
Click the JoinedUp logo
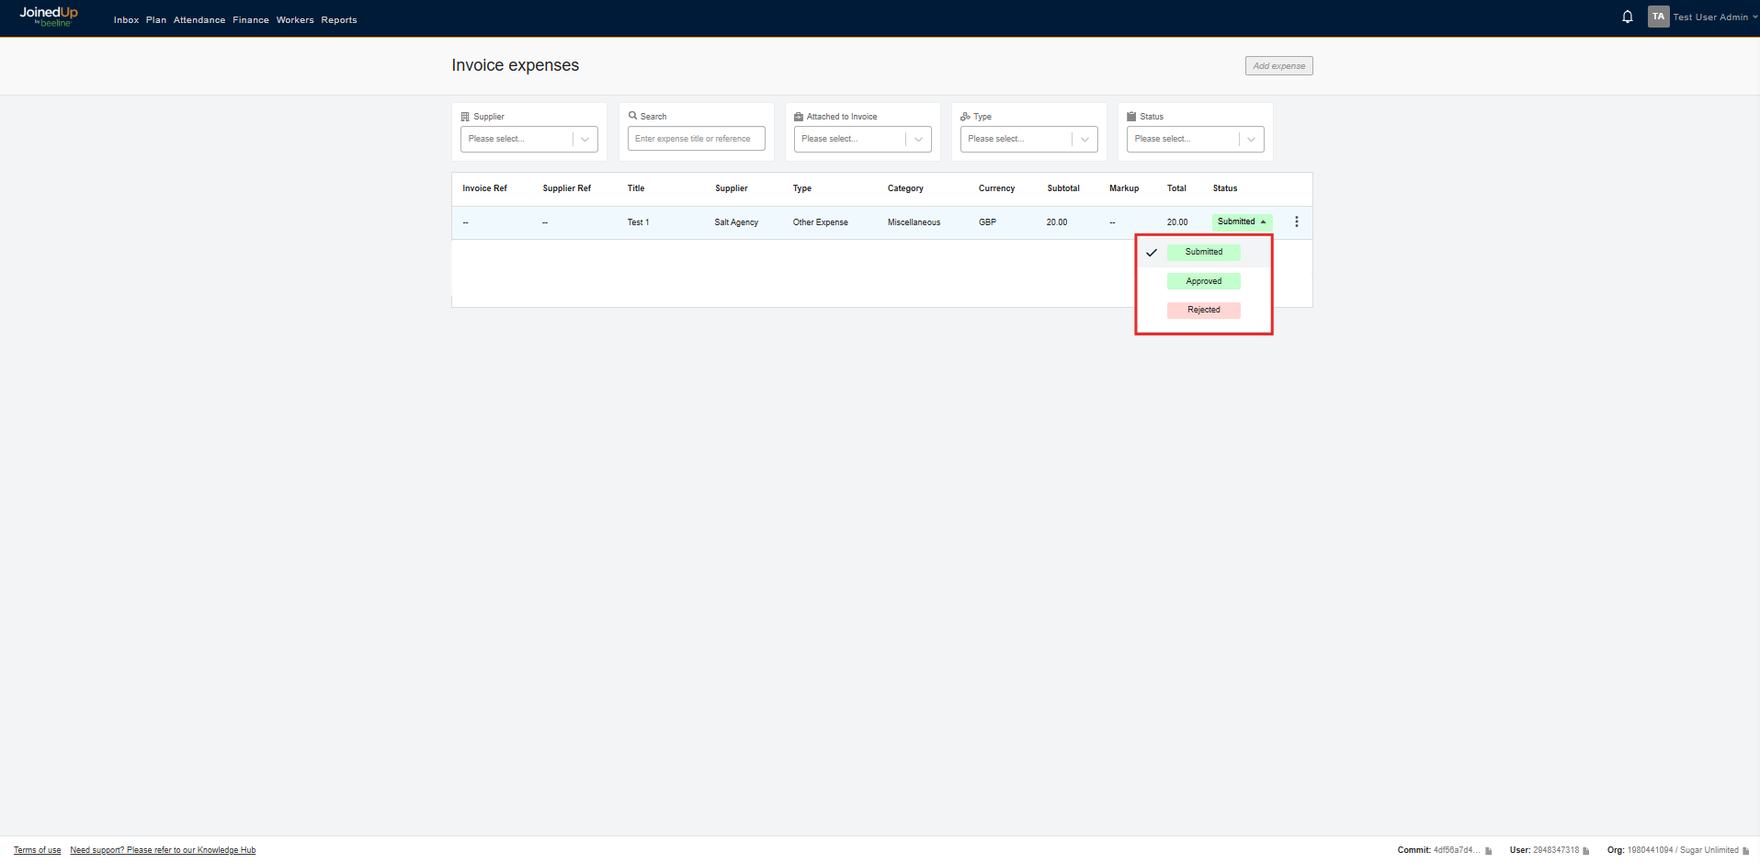click(x=49, y=17)
